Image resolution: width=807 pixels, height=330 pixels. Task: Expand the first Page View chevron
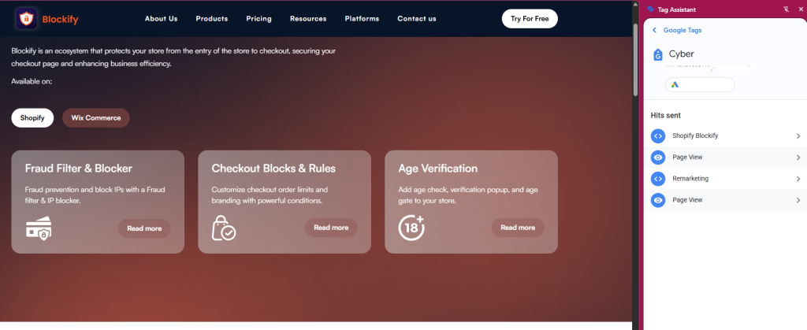pos(798,158)
